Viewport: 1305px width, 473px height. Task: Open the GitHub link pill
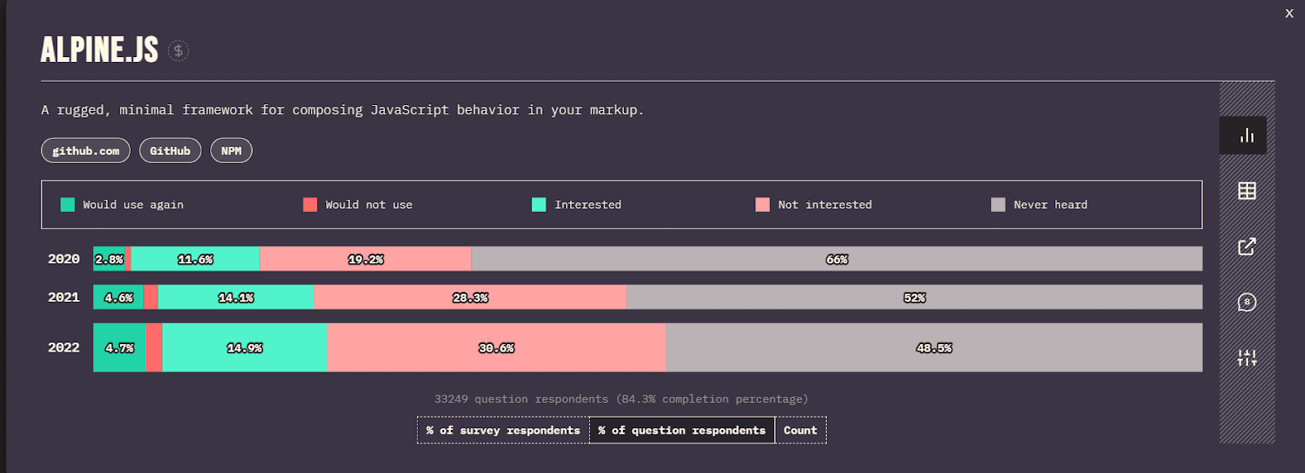[x=170, y=151]
